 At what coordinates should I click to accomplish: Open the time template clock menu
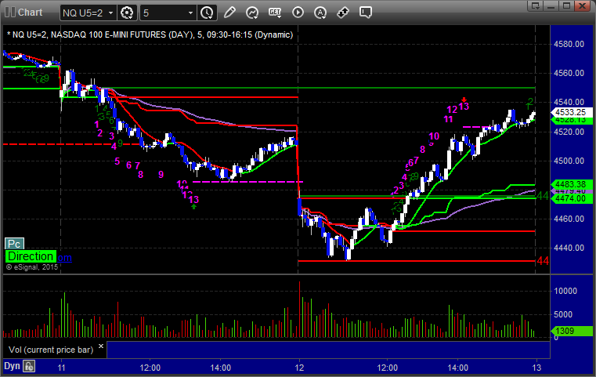(x=208, y=13)
